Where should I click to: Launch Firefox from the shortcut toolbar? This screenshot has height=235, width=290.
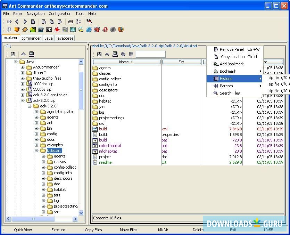tap(121, 30)
